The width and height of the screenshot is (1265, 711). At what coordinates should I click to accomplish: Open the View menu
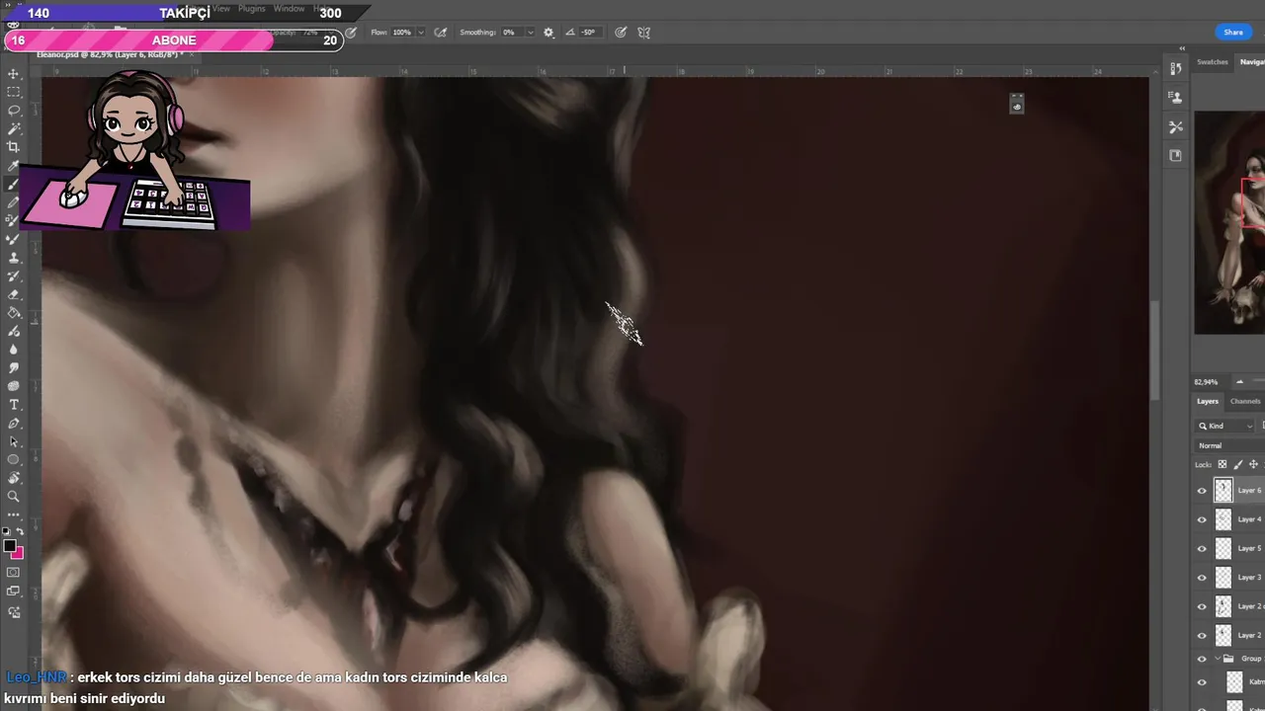point(221,9)
